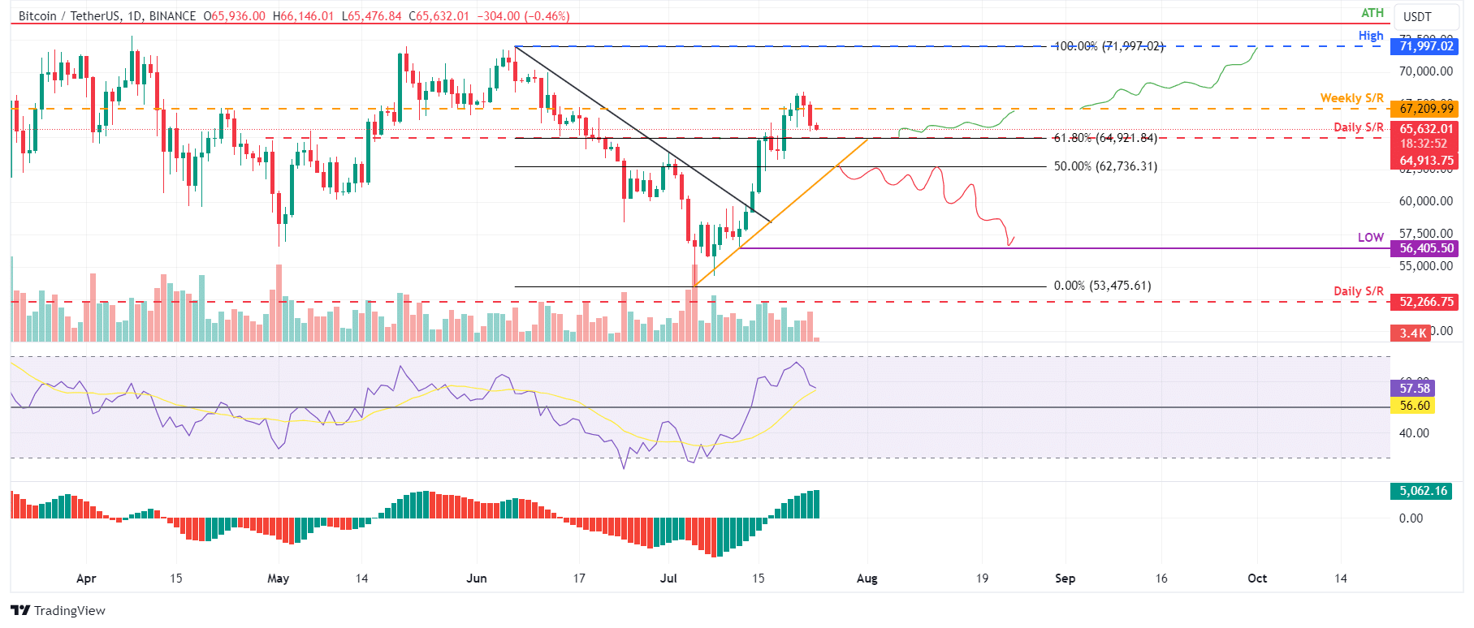The image size is (1474, 628).
Task: Select the red 52,266.75 price tag
Action: click(1426, 302)
